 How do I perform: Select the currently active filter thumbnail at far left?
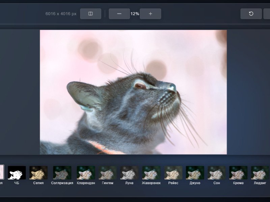2,172
